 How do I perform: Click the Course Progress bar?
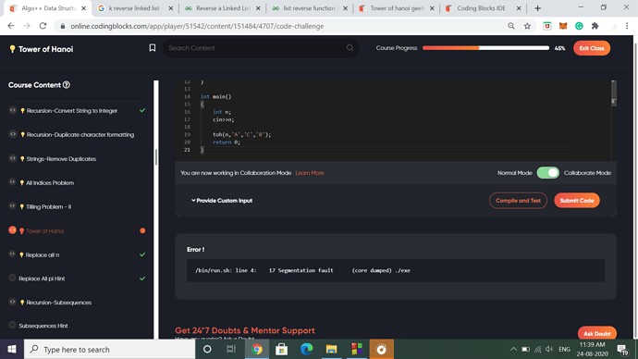(485, 48)
